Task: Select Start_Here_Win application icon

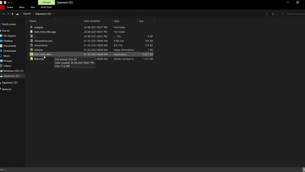Action: click(31, 54)
